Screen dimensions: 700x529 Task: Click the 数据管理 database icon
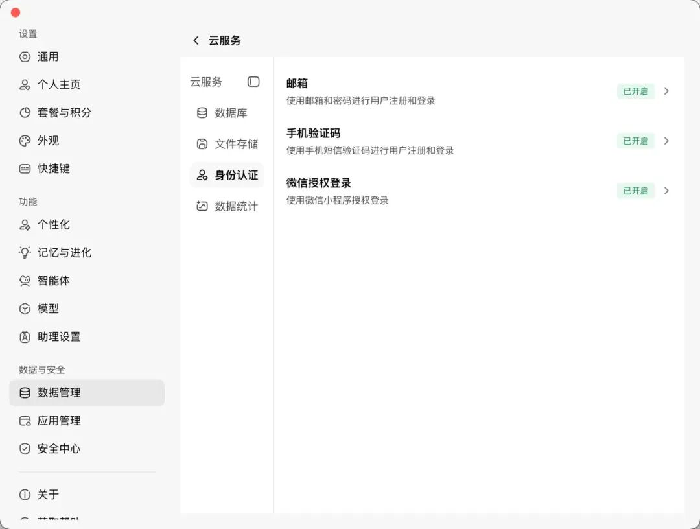point(25,393)
